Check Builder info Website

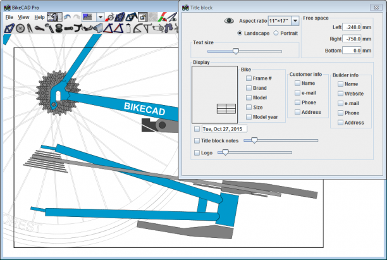(340, 94)
